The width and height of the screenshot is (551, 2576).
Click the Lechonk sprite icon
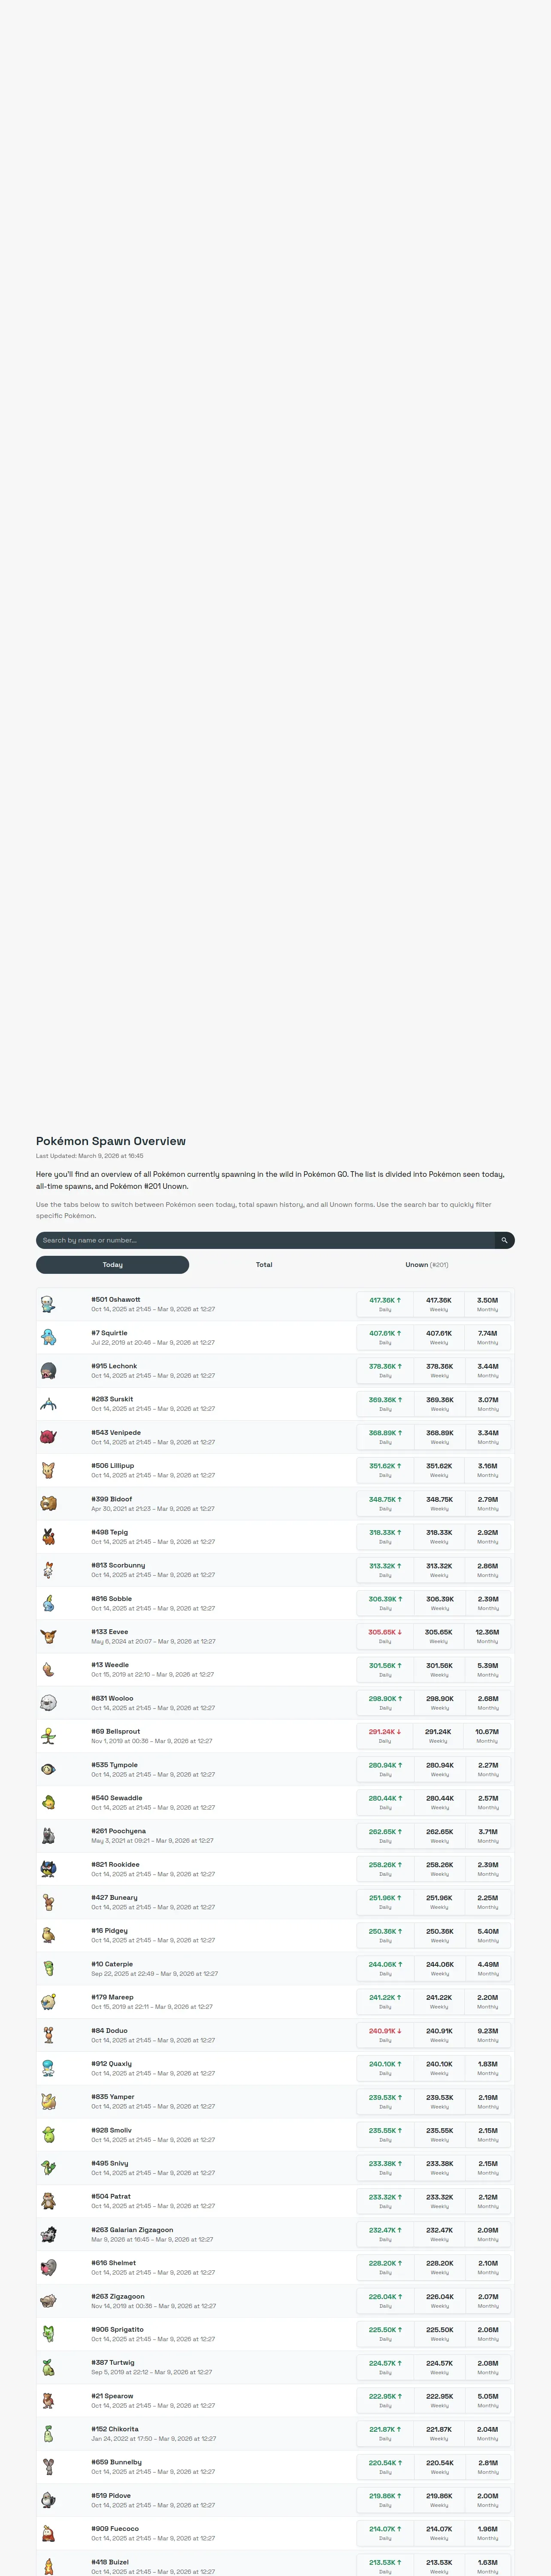coord(48,1370)
